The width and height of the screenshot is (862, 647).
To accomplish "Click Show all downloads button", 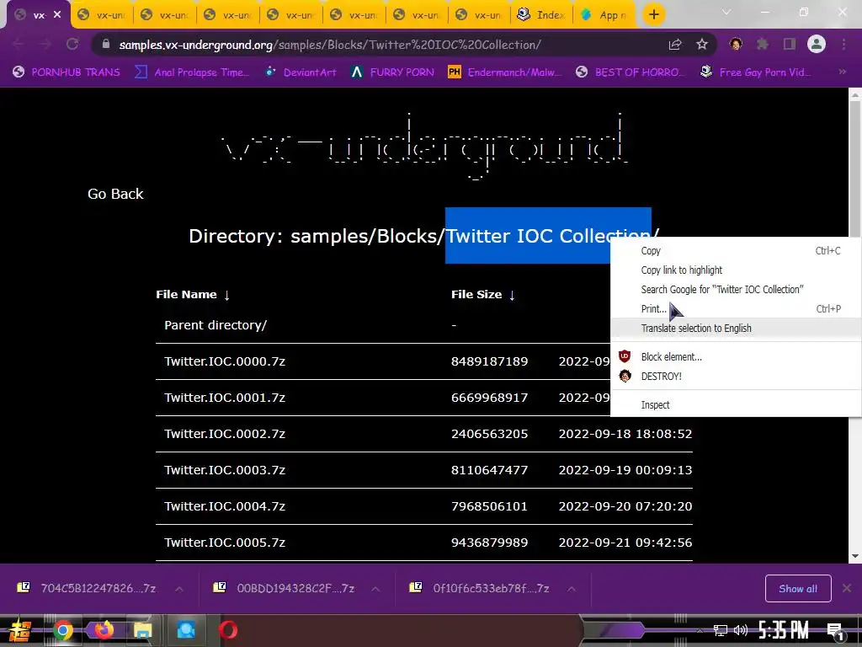I will coord(798,589).
